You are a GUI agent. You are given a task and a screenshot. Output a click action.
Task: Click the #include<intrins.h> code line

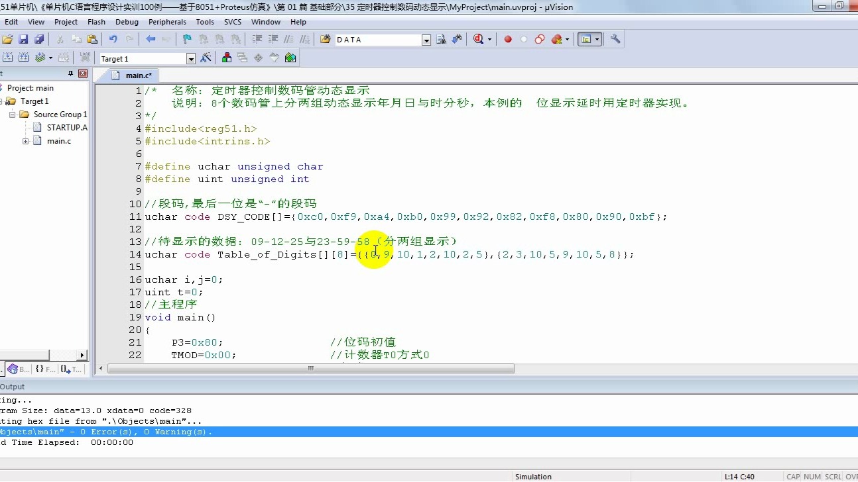click(208, 141)
